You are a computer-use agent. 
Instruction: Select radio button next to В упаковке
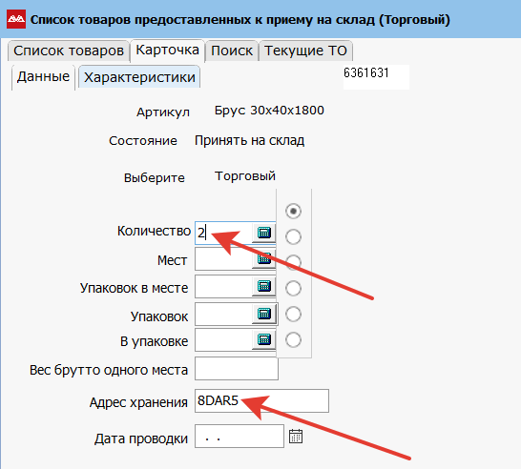[x=293, y=340]
